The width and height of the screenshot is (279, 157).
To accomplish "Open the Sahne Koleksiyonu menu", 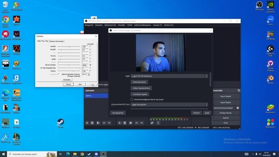I will coord(143,25).
